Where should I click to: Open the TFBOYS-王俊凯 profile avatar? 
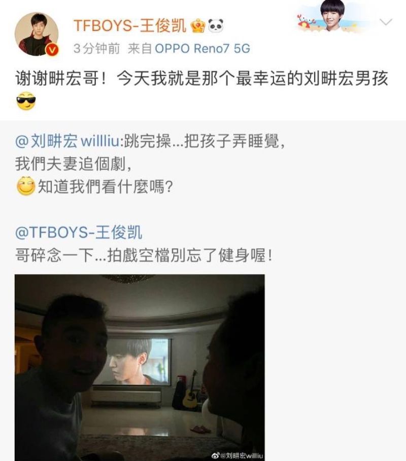[x=37, y=34]
